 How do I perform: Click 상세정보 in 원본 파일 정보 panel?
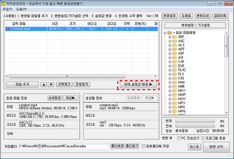(55, 98)
